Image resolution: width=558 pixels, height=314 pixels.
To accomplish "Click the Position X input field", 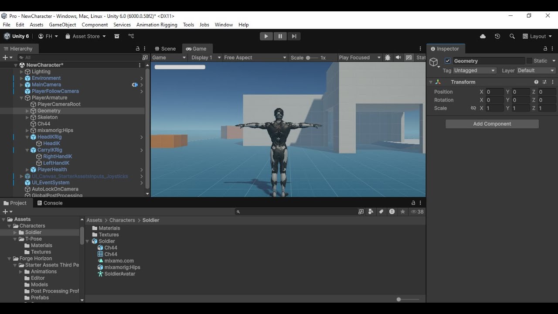I will point(495,92).
